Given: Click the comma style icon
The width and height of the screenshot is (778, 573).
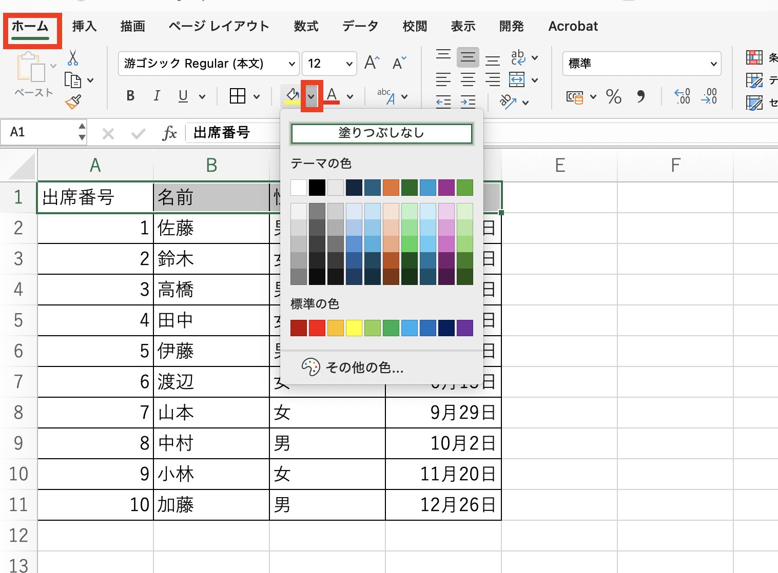Looking at the screenshot, I should (x=640, y=97).
